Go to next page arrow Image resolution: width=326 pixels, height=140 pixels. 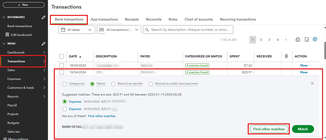[286, 39]
